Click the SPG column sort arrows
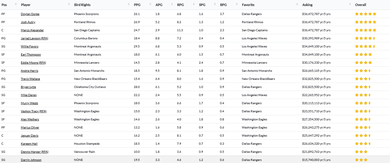The width and height of the screenshot is (390, 163). tap(215, 5)
